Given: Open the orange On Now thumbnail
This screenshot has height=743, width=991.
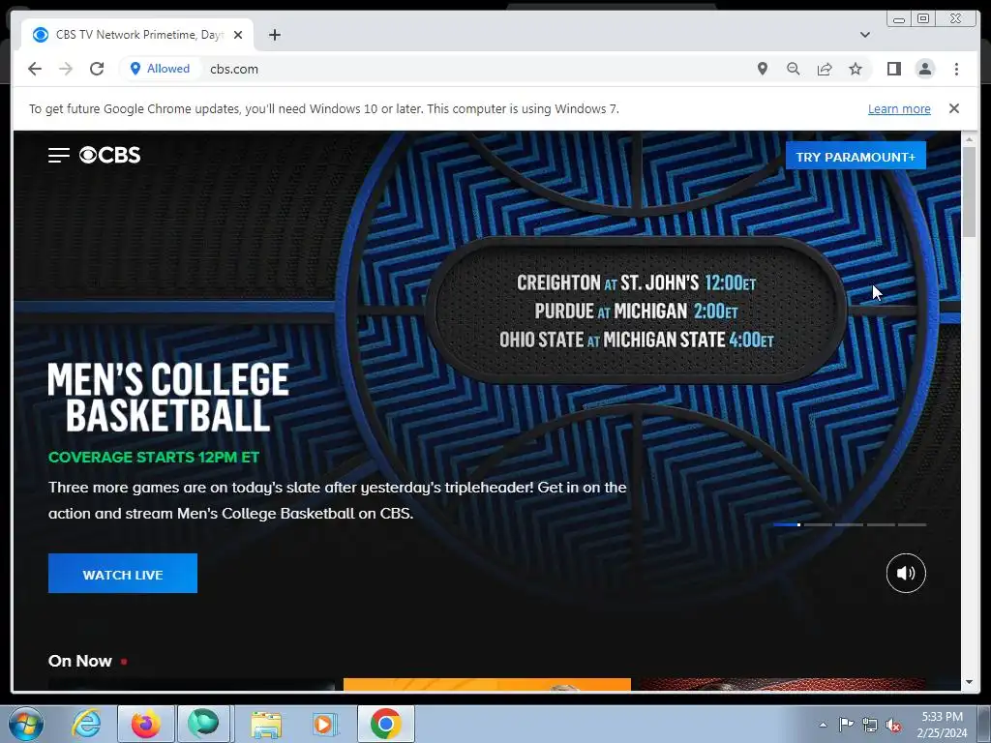Looking at the screenshot, I should 487,684.
